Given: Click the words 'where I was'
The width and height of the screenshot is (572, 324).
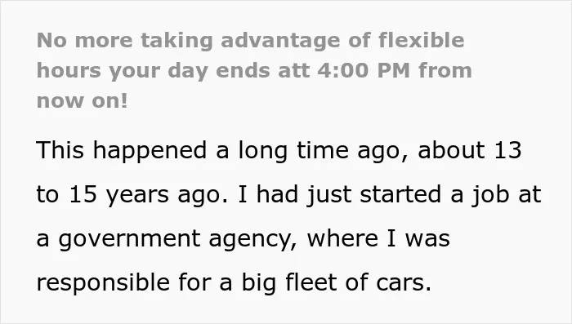Looking at the screenshot, I should pyautogui.click(x=378, y=238).
